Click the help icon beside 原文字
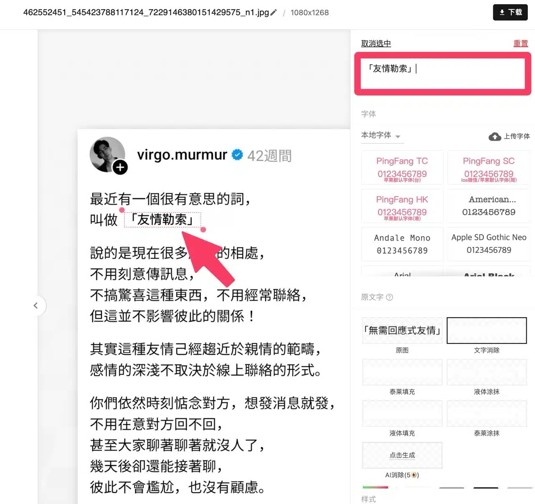Image resolution: width=535 pixels, height=504 pixels. pyautogui.click(x=390, y=297)
